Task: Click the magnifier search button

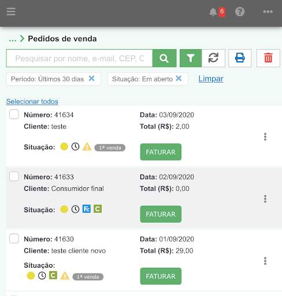Action: 164,58
